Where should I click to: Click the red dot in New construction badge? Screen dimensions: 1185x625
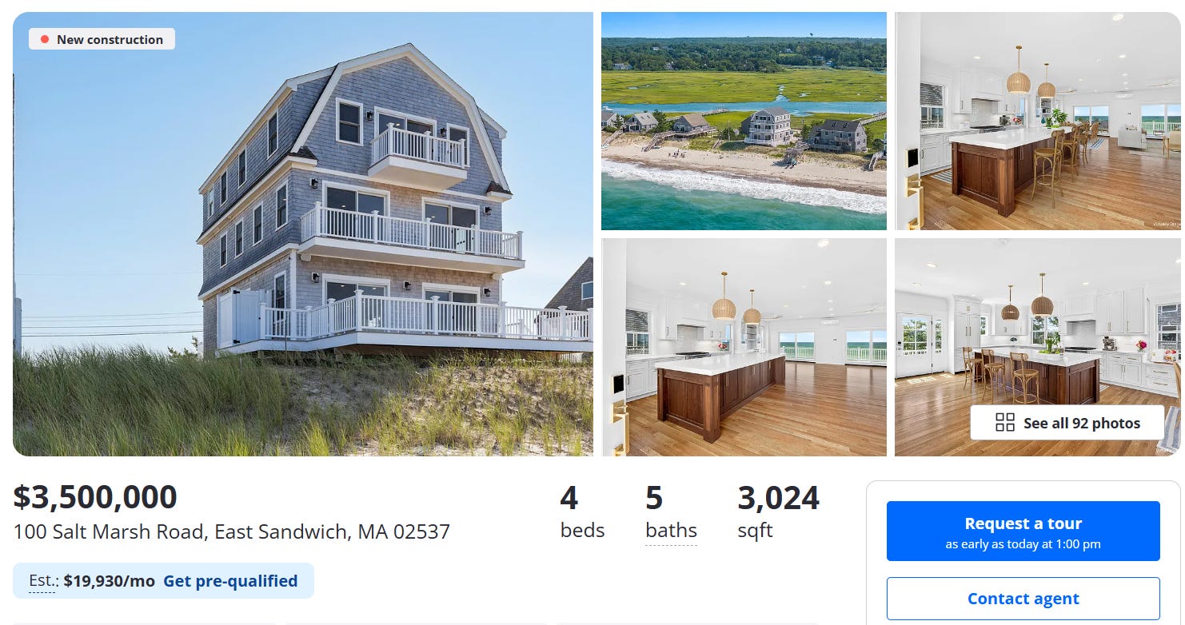(x=45, y=39)
